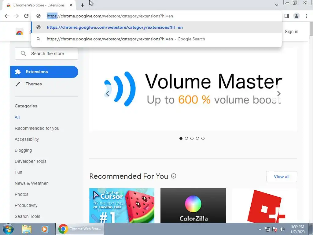Open the Windows Start button
Screen dimensions: 313x235
coord(8,229)
